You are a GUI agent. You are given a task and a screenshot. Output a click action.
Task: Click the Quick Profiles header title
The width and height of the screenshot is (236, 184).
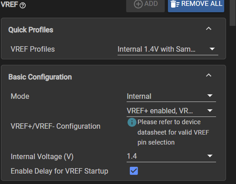pos(31,30)
